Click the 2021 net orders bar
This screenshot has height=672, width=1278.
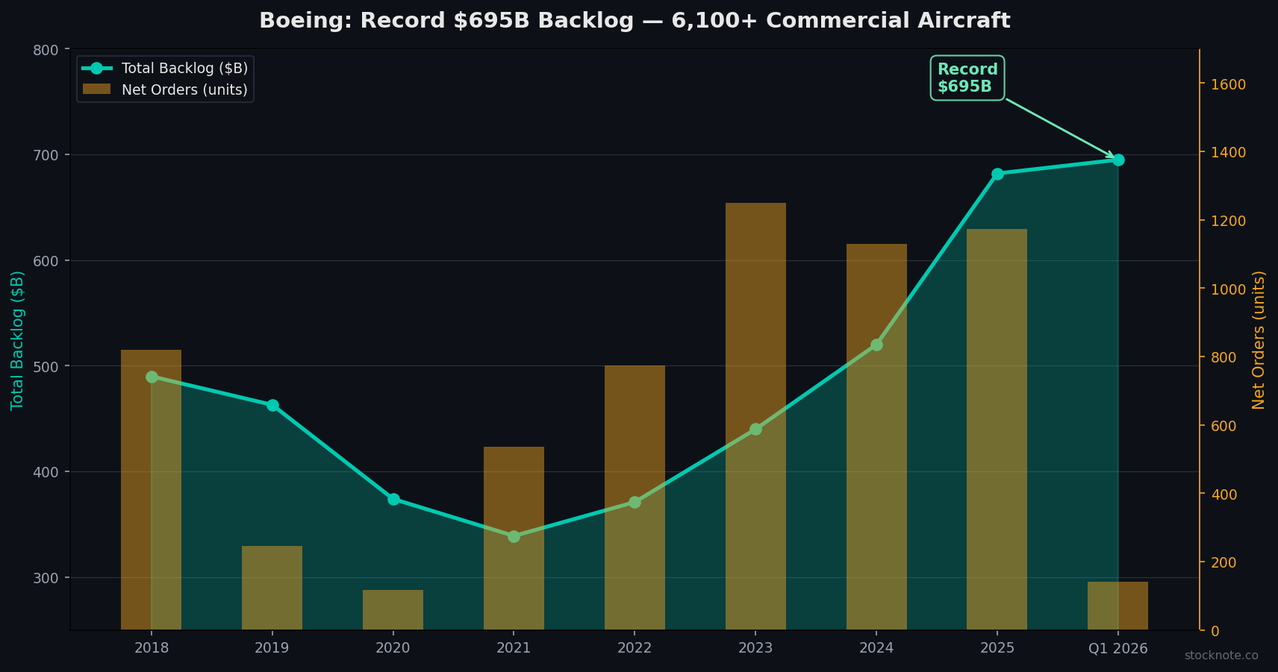(514, 538)
